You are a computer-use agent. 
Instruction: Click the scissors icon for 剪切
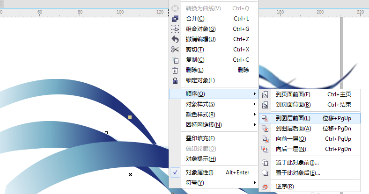[x=175, y=50]
